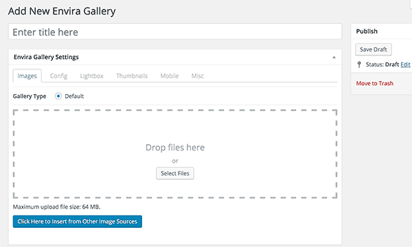Select the Default gallery type radio

click(58, 96)
